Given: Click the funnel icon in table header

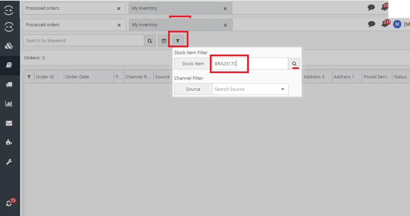Looking at the screenshot, I should (x=29, y=77).
